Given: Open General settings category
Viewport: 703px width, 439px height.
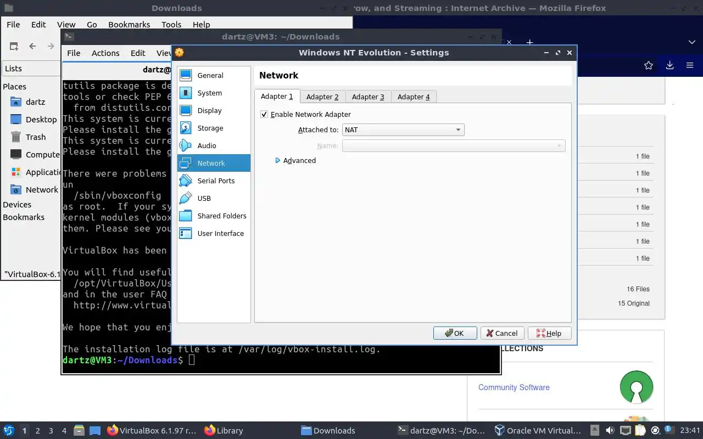Looking at the screenshot, I should 213,75.
